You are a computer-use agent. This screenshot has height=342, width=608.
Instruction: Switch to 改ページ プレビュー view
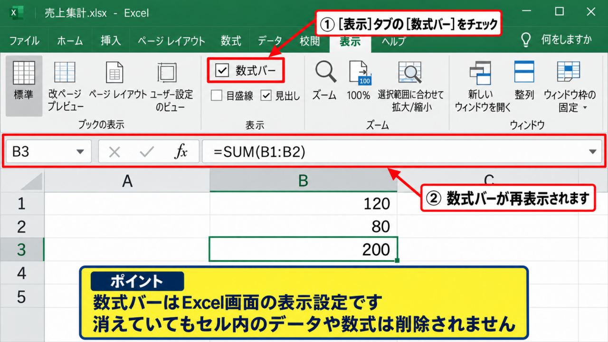pos(65,73)
